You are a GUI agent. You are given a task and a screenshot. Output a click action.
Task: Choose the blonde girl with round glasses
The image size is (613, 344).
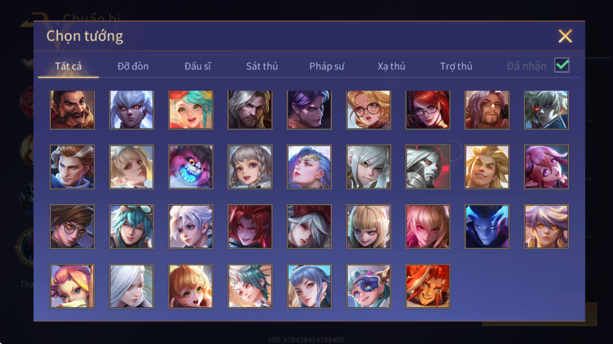368,110
